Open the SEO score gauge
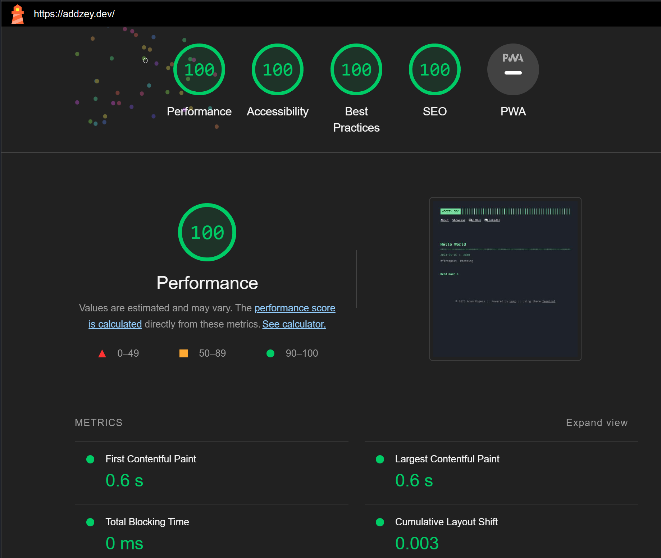The height and width of the screenshot is (558, 661). coord(434,70)
